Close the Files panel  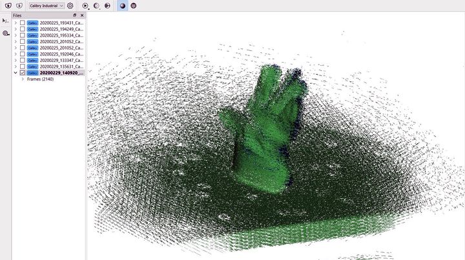point(82,15)
